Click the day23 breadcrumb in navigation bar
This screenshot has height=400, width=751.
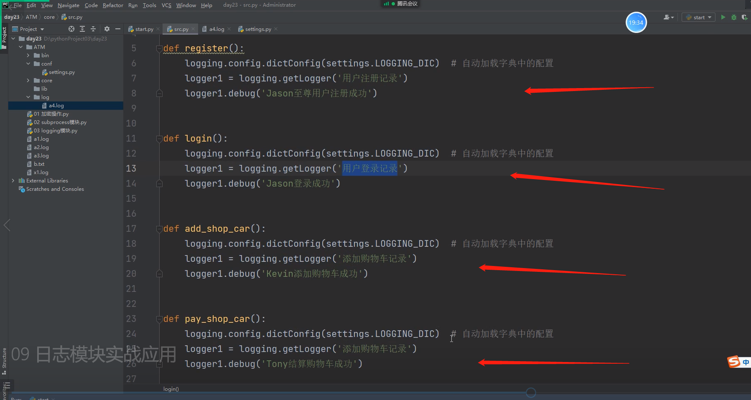12,17
